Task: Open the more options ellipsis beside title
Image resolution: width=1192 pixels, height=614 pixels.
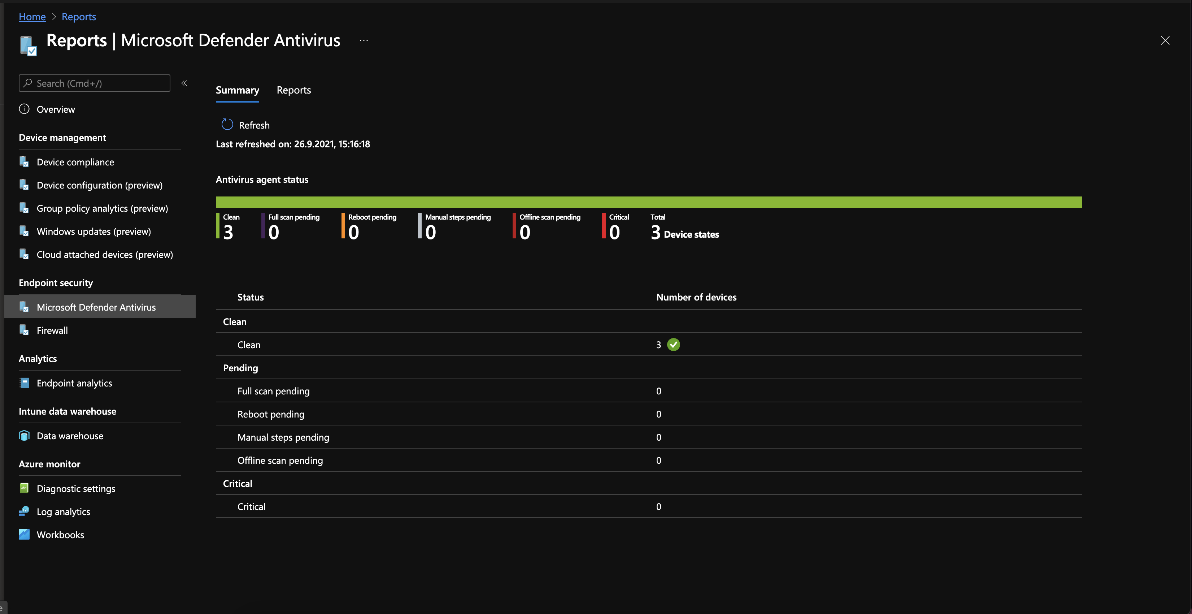Action: pyautogui.click(x=364, y=41)
